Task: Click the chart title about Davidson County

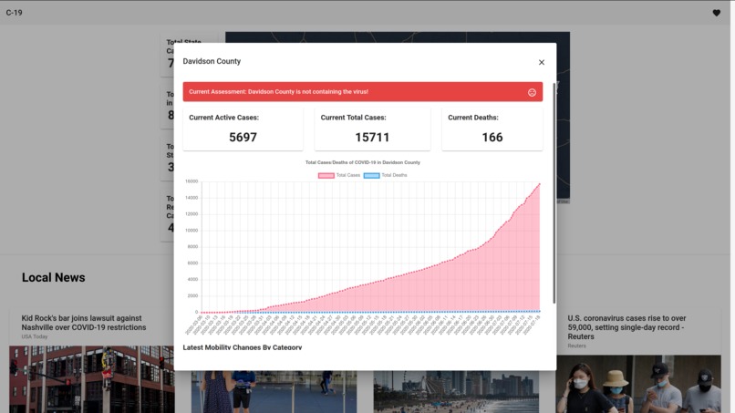Action: point(363,162)
